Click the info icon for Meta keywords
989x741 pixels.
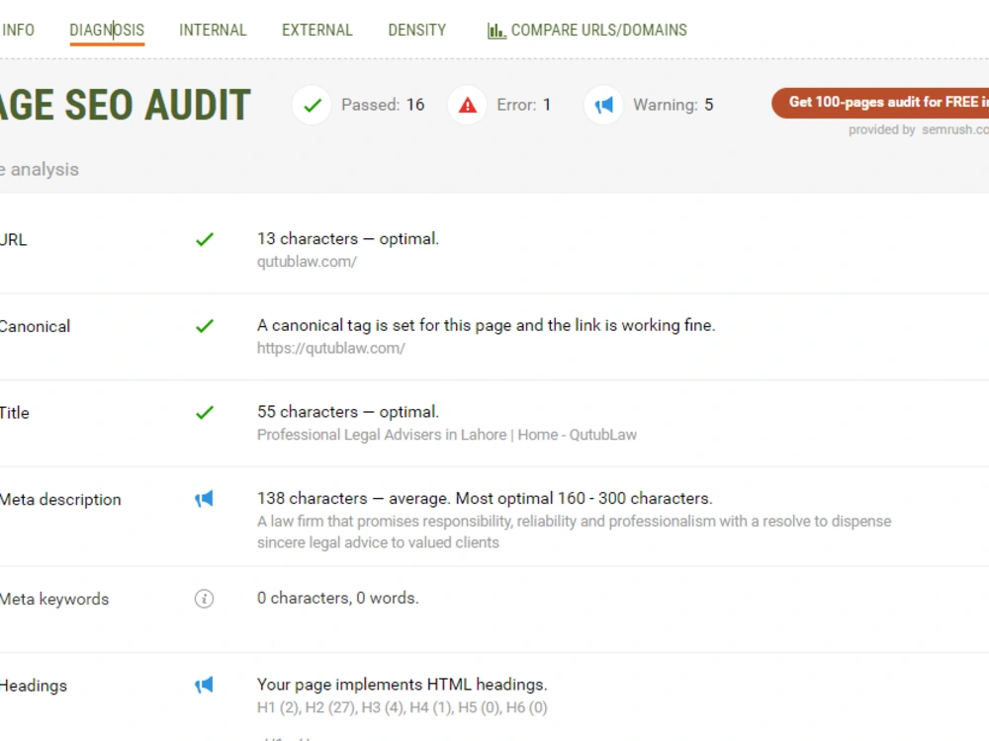204,599
